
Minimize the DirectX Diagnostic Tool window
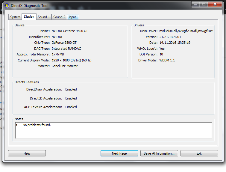click(195, 4)
